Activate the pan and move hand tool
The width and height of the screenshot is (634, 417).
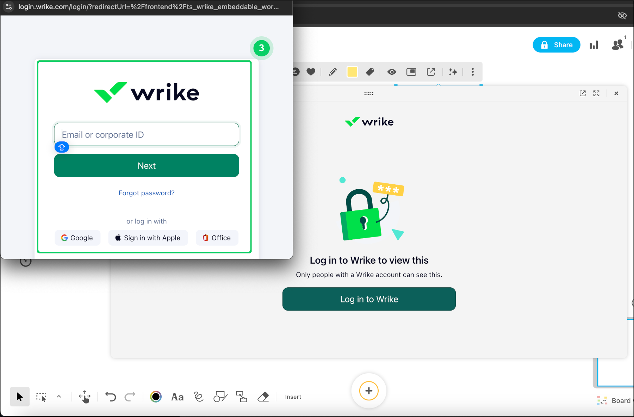(85, 397)
